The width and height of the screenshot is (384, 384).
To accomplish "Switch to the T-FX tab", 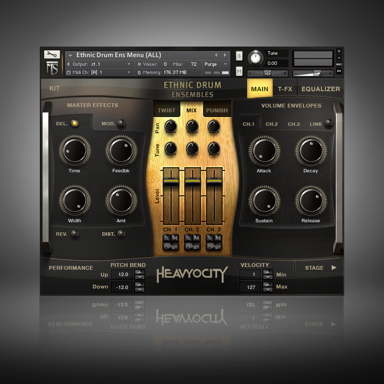I will pos(285,89).
